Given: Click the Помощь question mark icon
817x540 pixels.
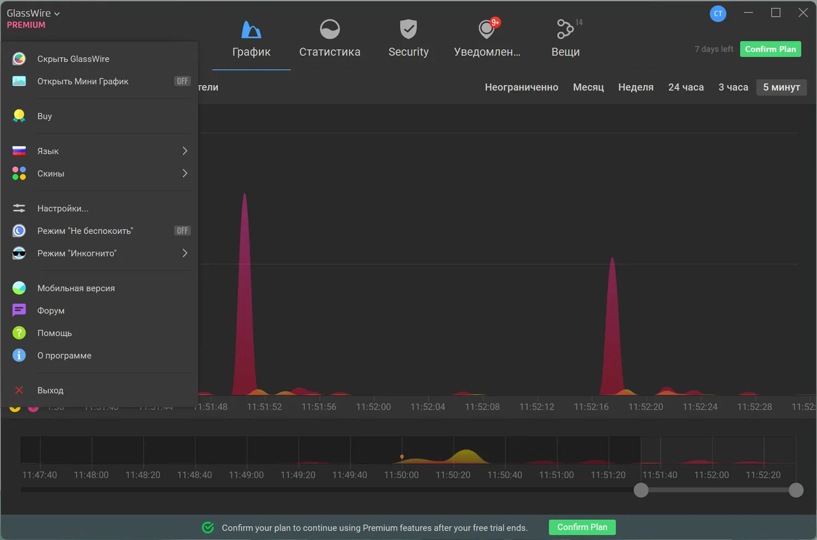Looking at the screenshot, I should (x=19, y=333).
